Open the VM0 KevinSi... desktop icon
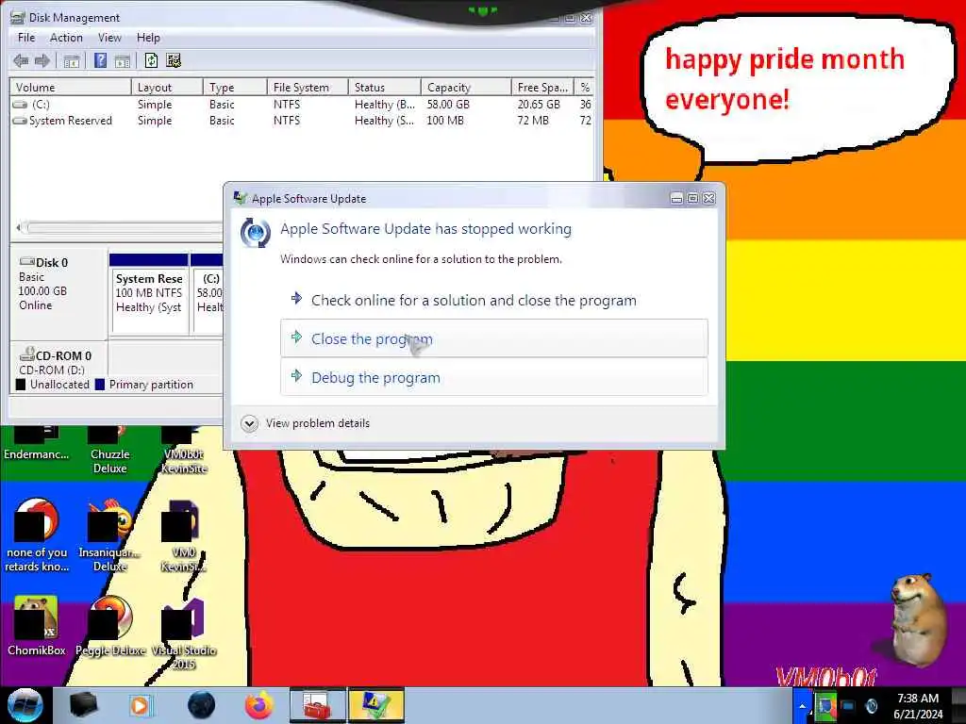Image resolution: width=966 pixels, height=724 pixels. (184, 535)
